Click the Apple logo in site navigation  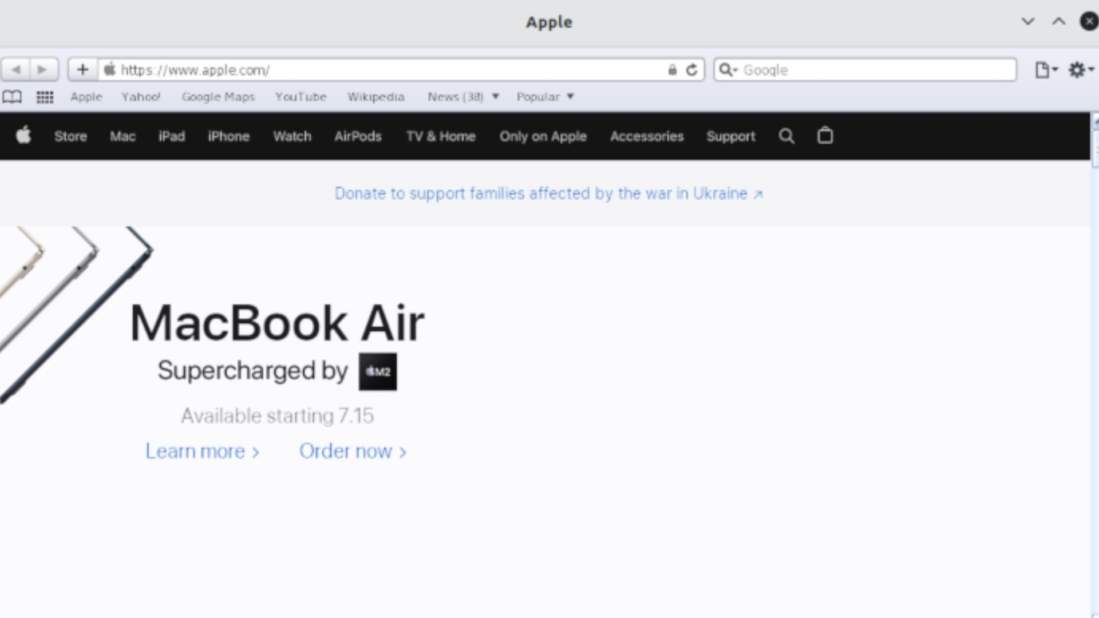(23, 136)
